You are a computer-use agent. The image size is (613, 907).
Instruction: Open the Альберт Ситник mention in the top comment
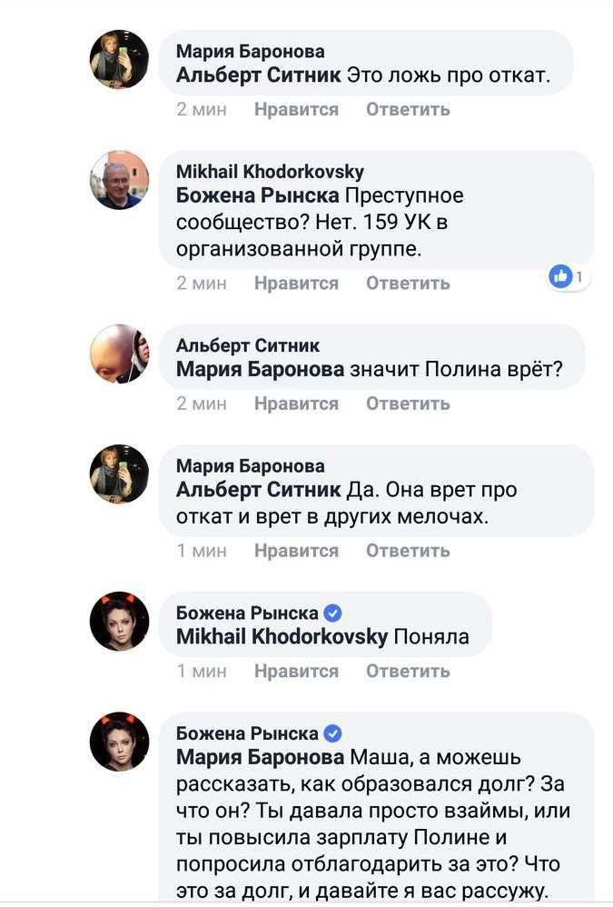tap(259, 75)
